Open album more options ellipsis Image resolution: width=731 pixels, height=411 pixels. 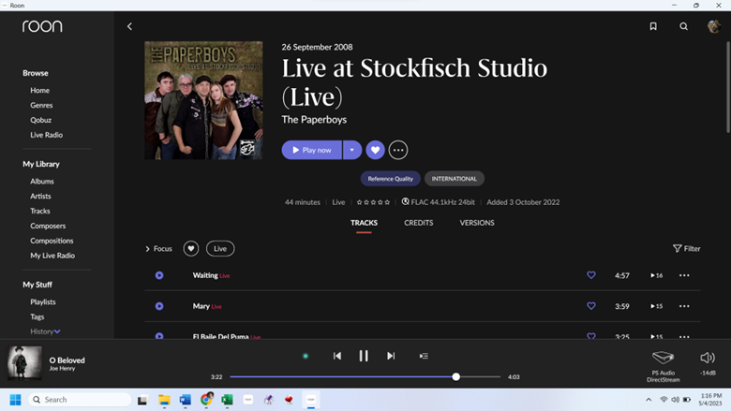click(x=397, y=150)
